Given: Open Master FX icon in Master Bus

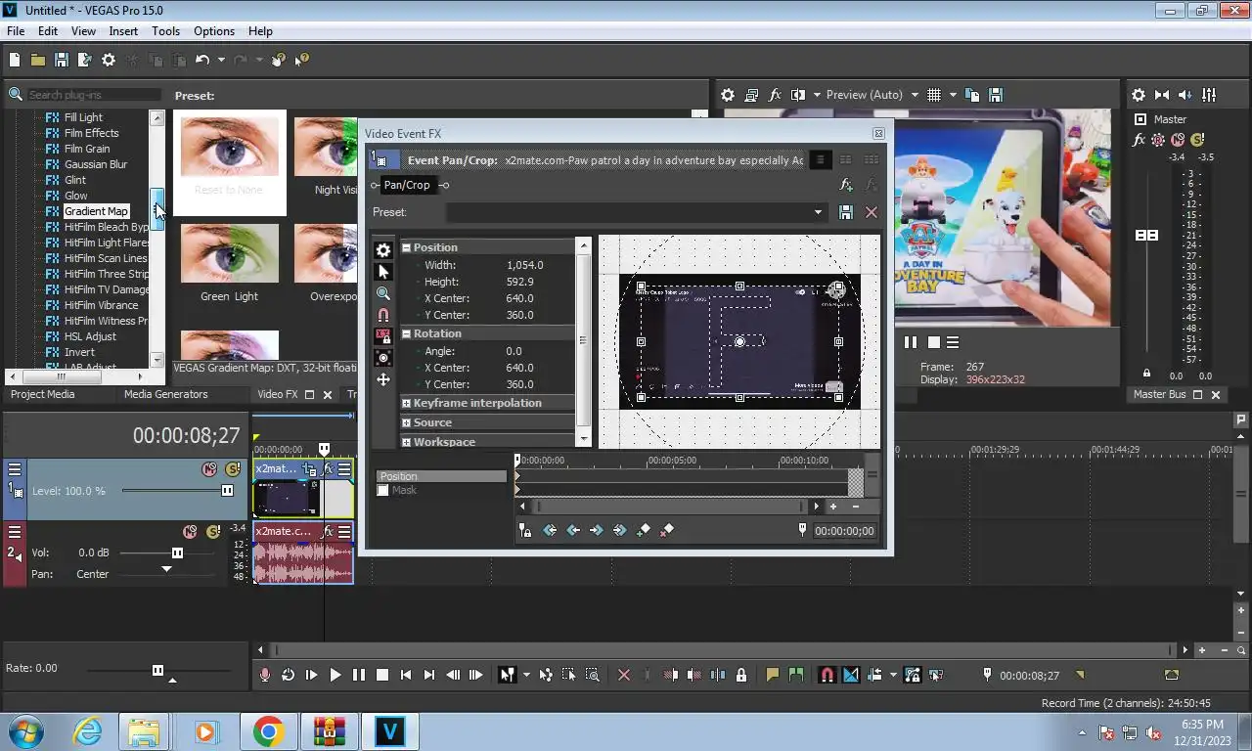Looking at the screenshot, I should click(x=1139, y=140).
